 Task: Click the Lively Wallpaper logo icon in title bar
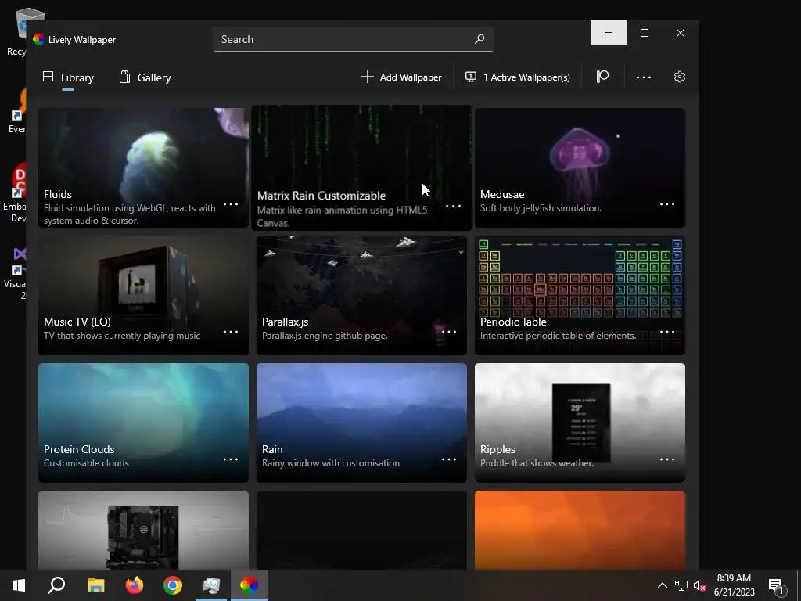39,39
